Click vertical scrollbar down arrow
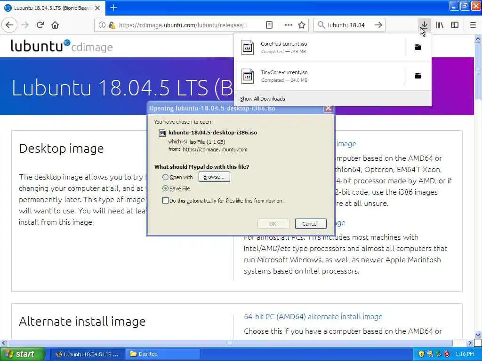The height and width of the screenshot is (361, 482). click(x=478, y=335)
